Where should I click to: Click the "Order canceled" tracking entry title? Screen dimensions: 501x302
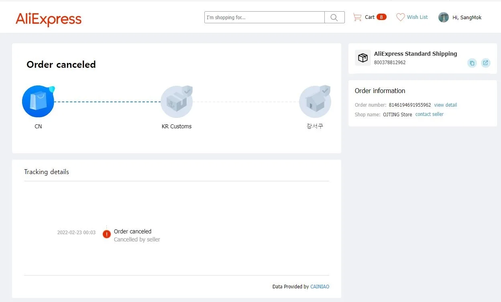pyautogui.click(x=132, y=231)
